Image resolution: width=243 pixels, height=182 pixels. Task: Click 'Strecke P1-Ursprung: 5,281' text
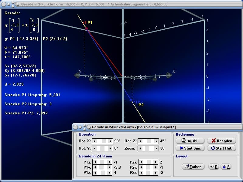point(32,95)
